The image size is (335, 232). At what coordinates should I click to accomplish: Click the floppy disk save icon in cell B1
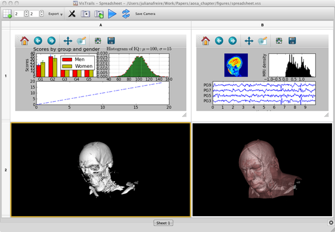tap(292, 40)
